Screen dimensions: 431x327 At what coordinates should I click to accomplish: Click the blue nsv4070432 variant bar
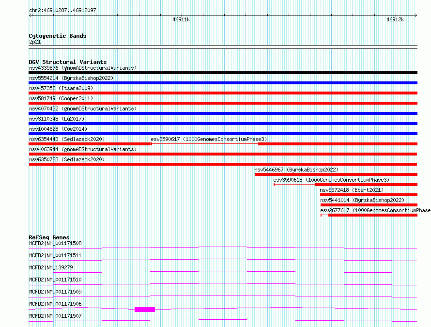click(223, 113)
